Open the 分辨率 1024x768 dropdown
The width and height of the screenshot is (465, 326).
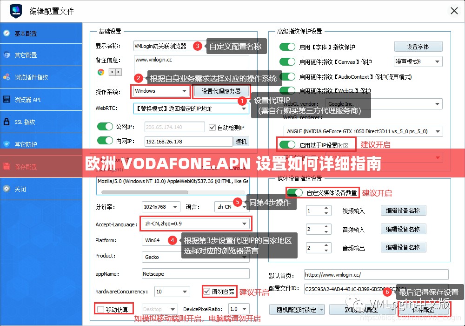tap(161, 207)
